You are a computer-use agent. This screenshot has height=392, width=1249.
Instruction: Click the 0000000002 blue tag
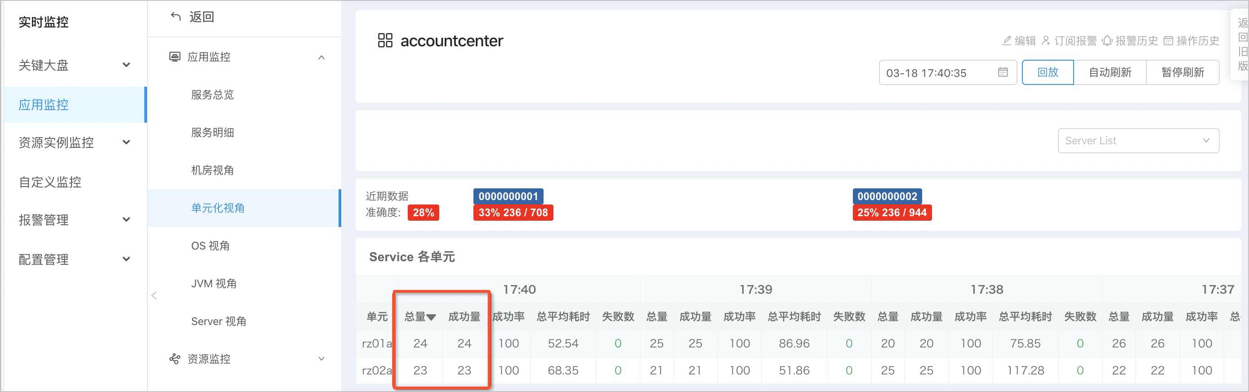(888, 196)
